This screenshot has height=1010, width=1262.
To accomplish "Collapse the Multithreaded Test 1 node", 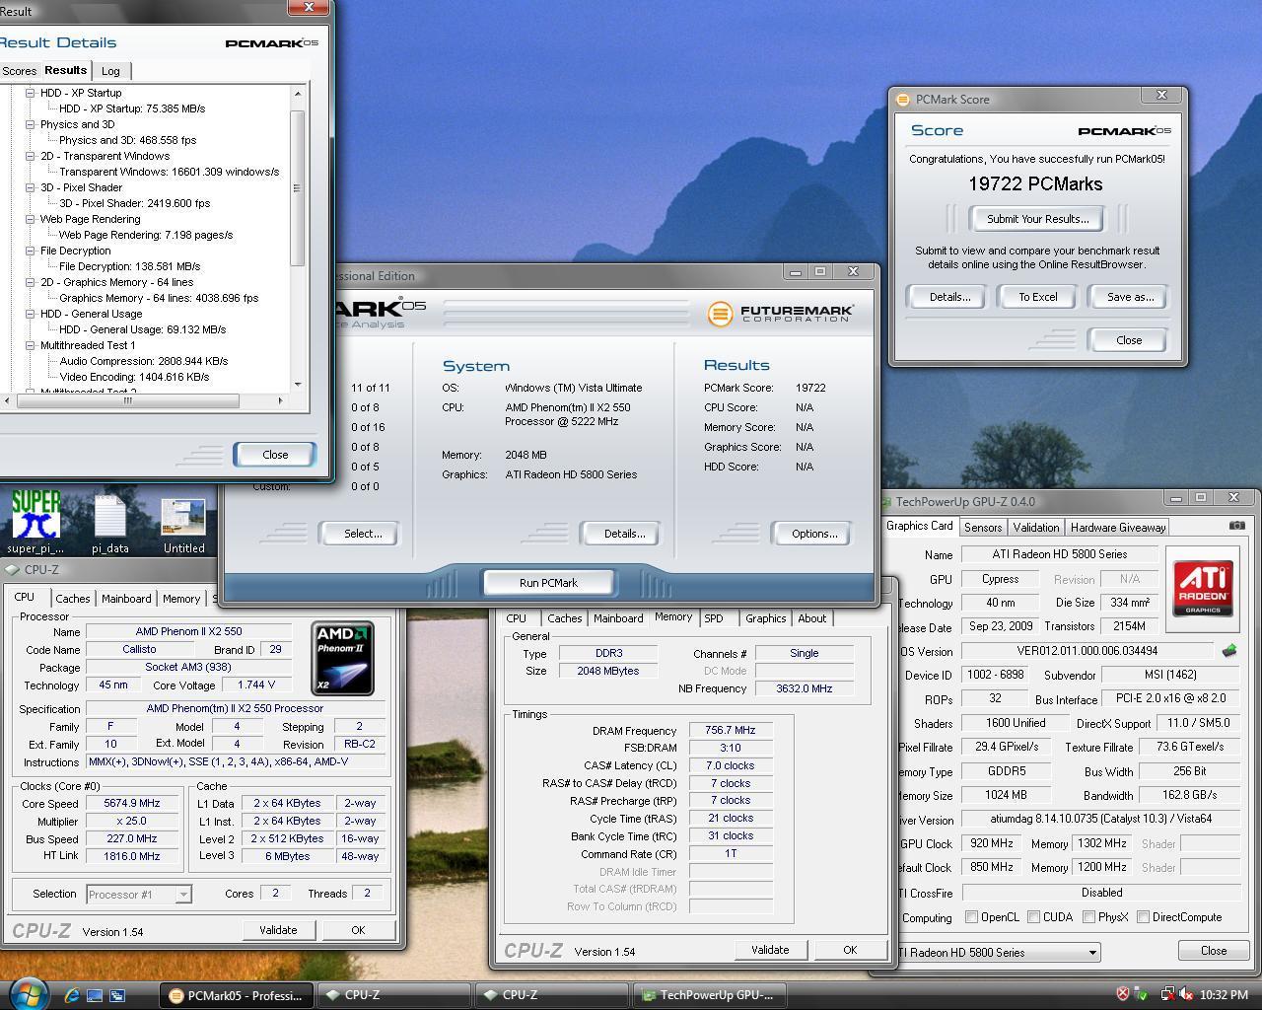I will [x=30, y=345].
